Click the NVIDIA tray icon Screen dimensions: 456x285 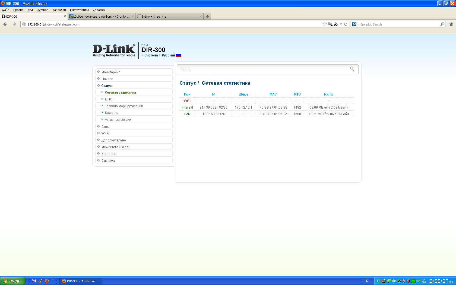coord(418,281)
